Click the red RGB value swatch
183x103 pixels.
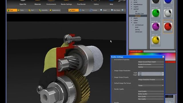(136, 51)
